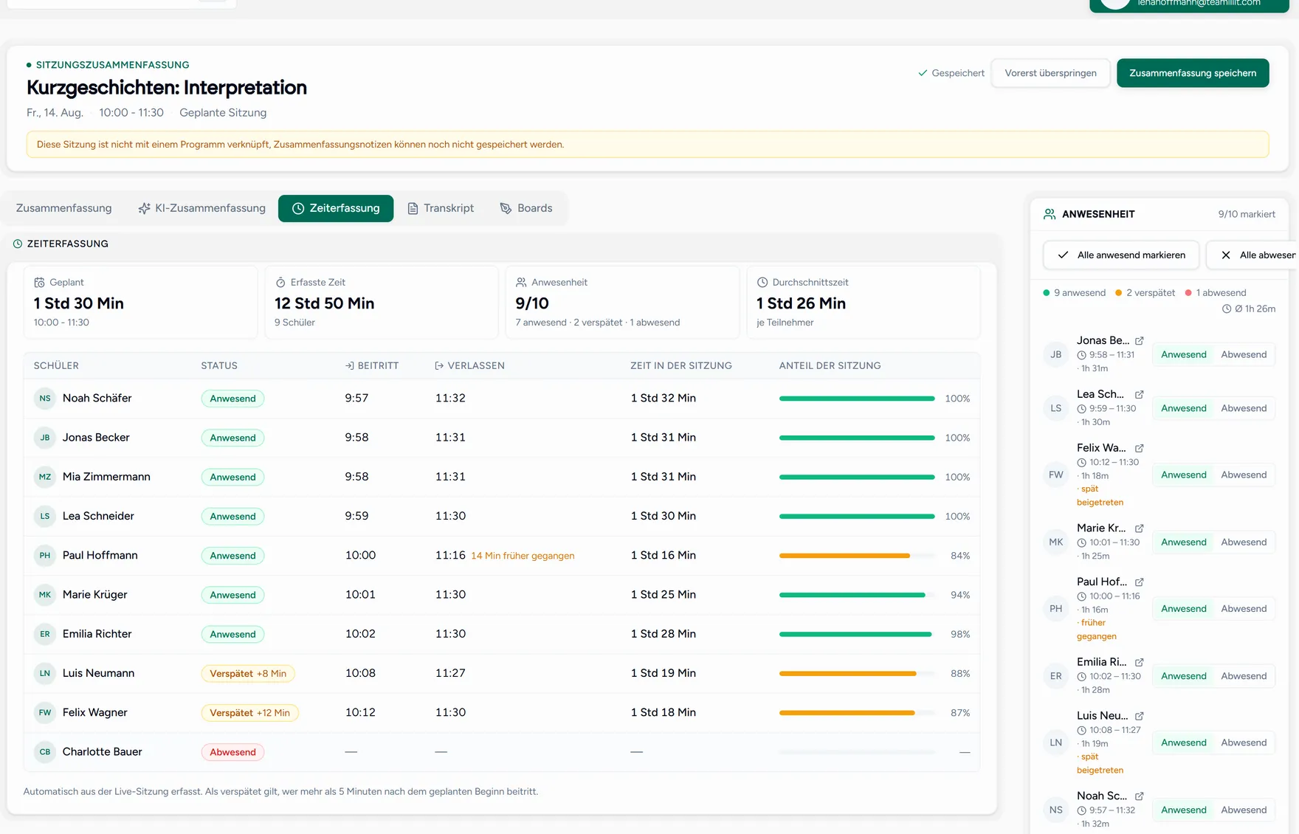Screen dimensions: 1299x834
Task: Click Charlotte Bauer's Abwesend status badge
Action: click(232, 752)
